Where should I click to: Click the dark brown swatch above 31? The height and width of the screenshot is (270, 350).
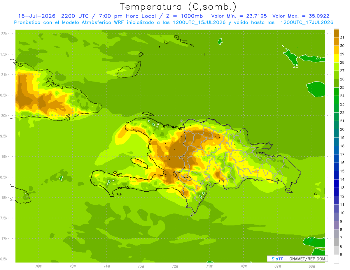point(336,33)
